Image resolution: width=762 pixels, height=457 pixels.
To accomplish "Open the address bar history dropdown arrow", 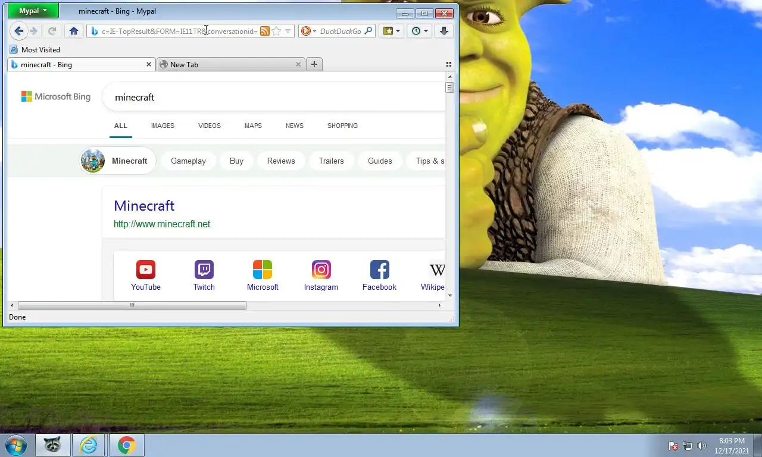I will [x=288, y=31].
